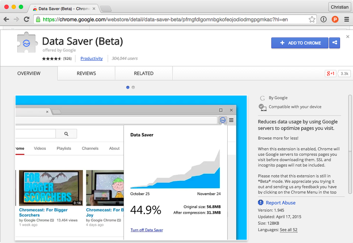The width and height of the screenshot is (353, 243).
Task: Open a new tab button
Action: coord(106,9)
